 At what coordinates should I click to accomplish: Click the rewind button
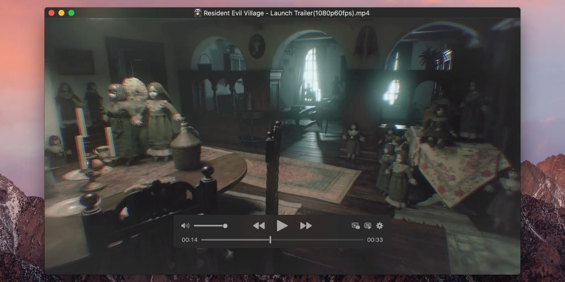point(259,226)
